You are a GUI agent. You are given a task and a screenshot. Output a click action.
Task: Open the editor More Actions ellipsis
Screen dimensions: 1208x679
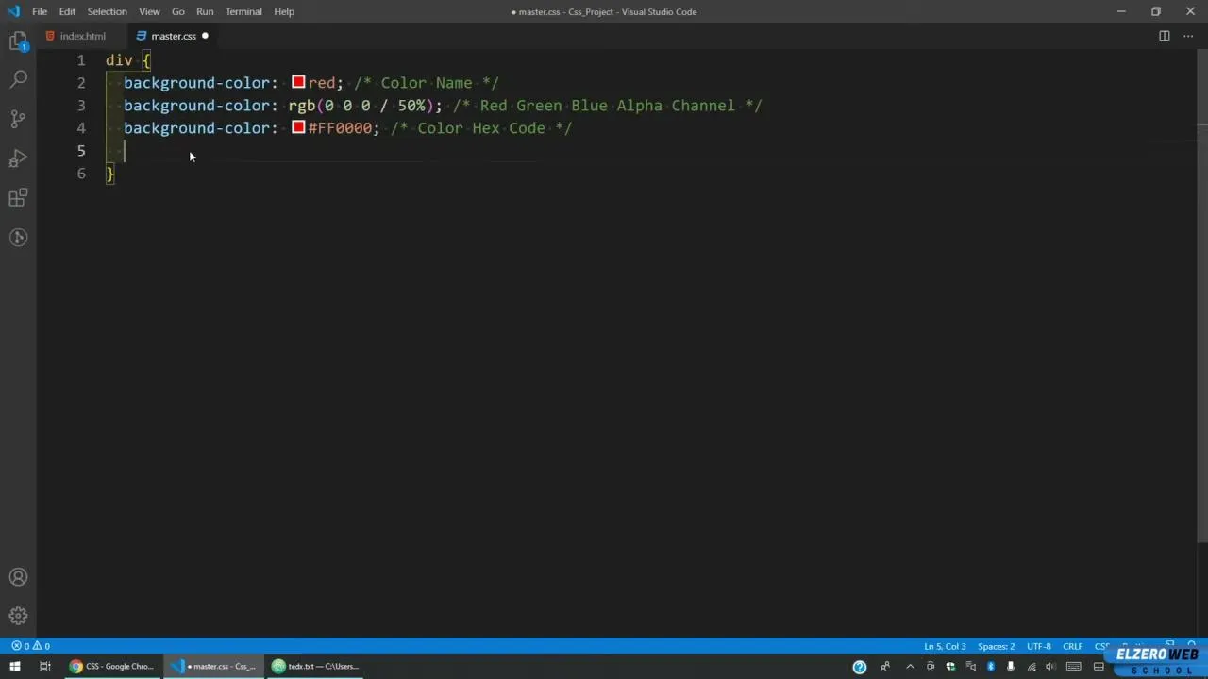coord(1188,36)
